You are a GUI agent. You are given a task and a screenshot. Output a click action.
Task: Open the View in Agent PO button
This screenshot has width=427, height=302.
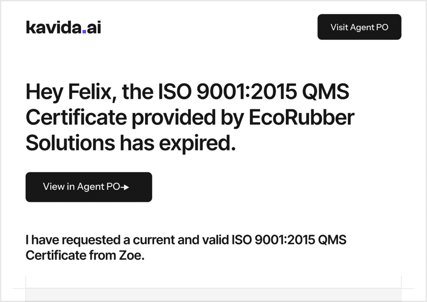88,187
